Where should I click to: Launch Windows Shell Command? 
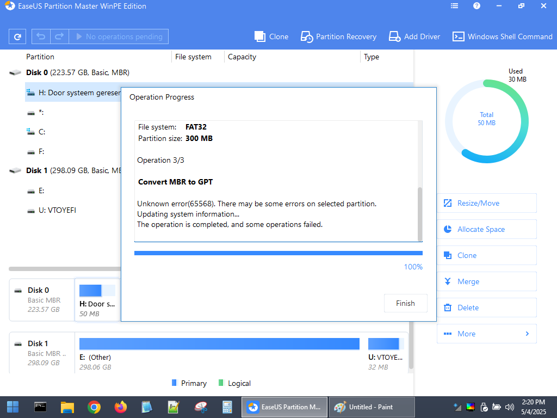502,36
